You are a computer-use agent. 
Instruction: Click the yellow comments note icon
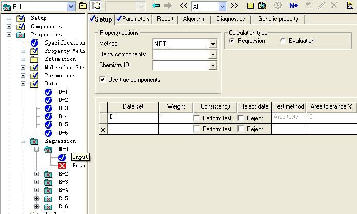coord(250,6)
